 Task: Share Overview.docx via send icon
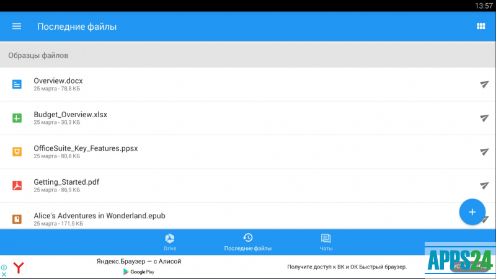[484, 84]
